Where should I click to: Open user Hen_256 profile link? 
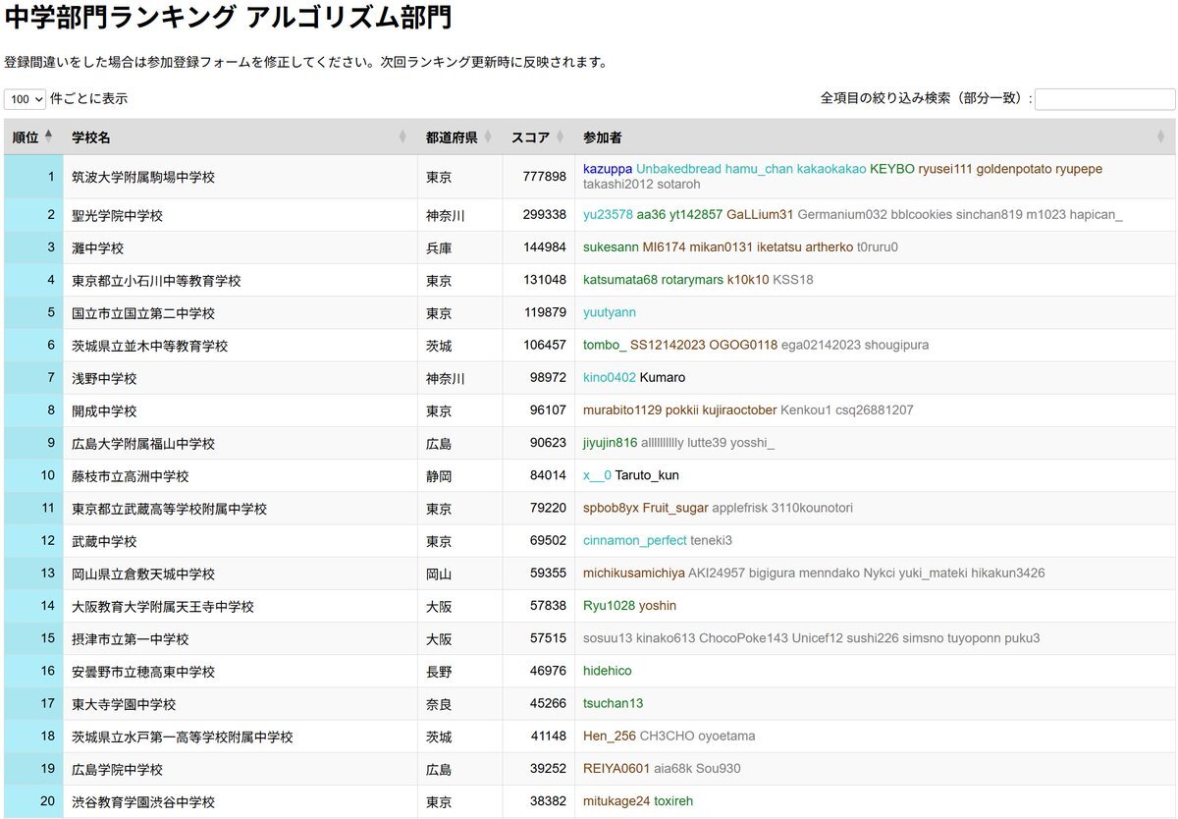coord(610,736)
